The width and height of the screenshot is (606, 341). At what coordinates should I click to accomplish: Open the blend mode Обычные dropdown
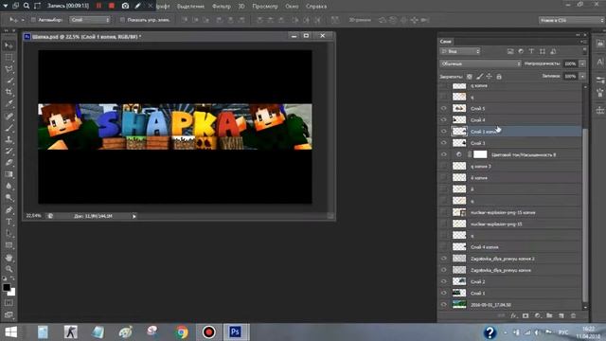point(480,63)
